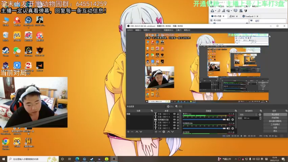The height and width of the screenshot is (162, 288).
Task: Add a new scene with the plus icon
Action: pos(128,132)
